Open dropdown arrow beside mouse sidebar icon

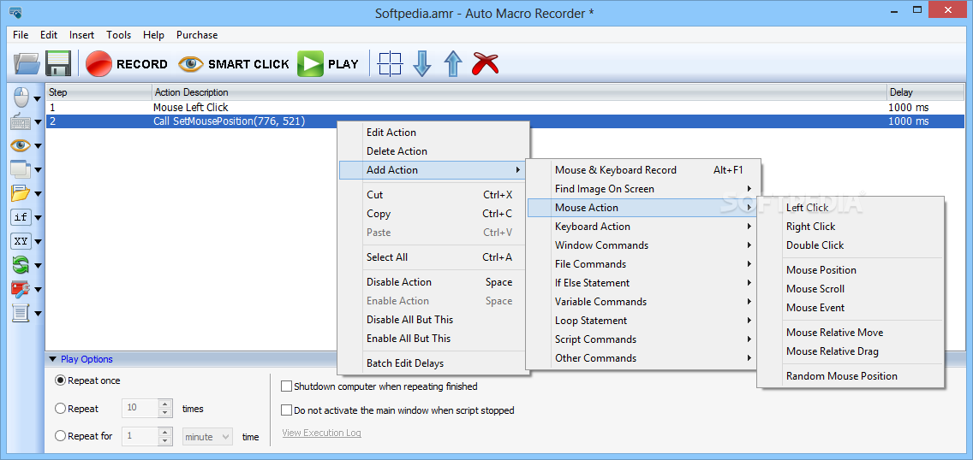[38, 98]
